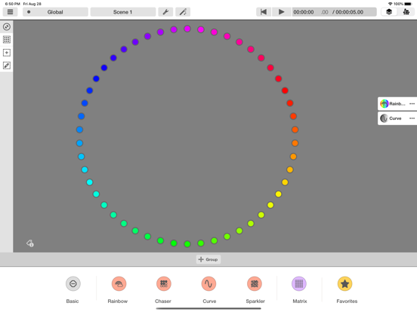Image resolution: width=417 pixels, height=312 pixels.
Task: Select the Global button
Action: (x=55, y=12)
